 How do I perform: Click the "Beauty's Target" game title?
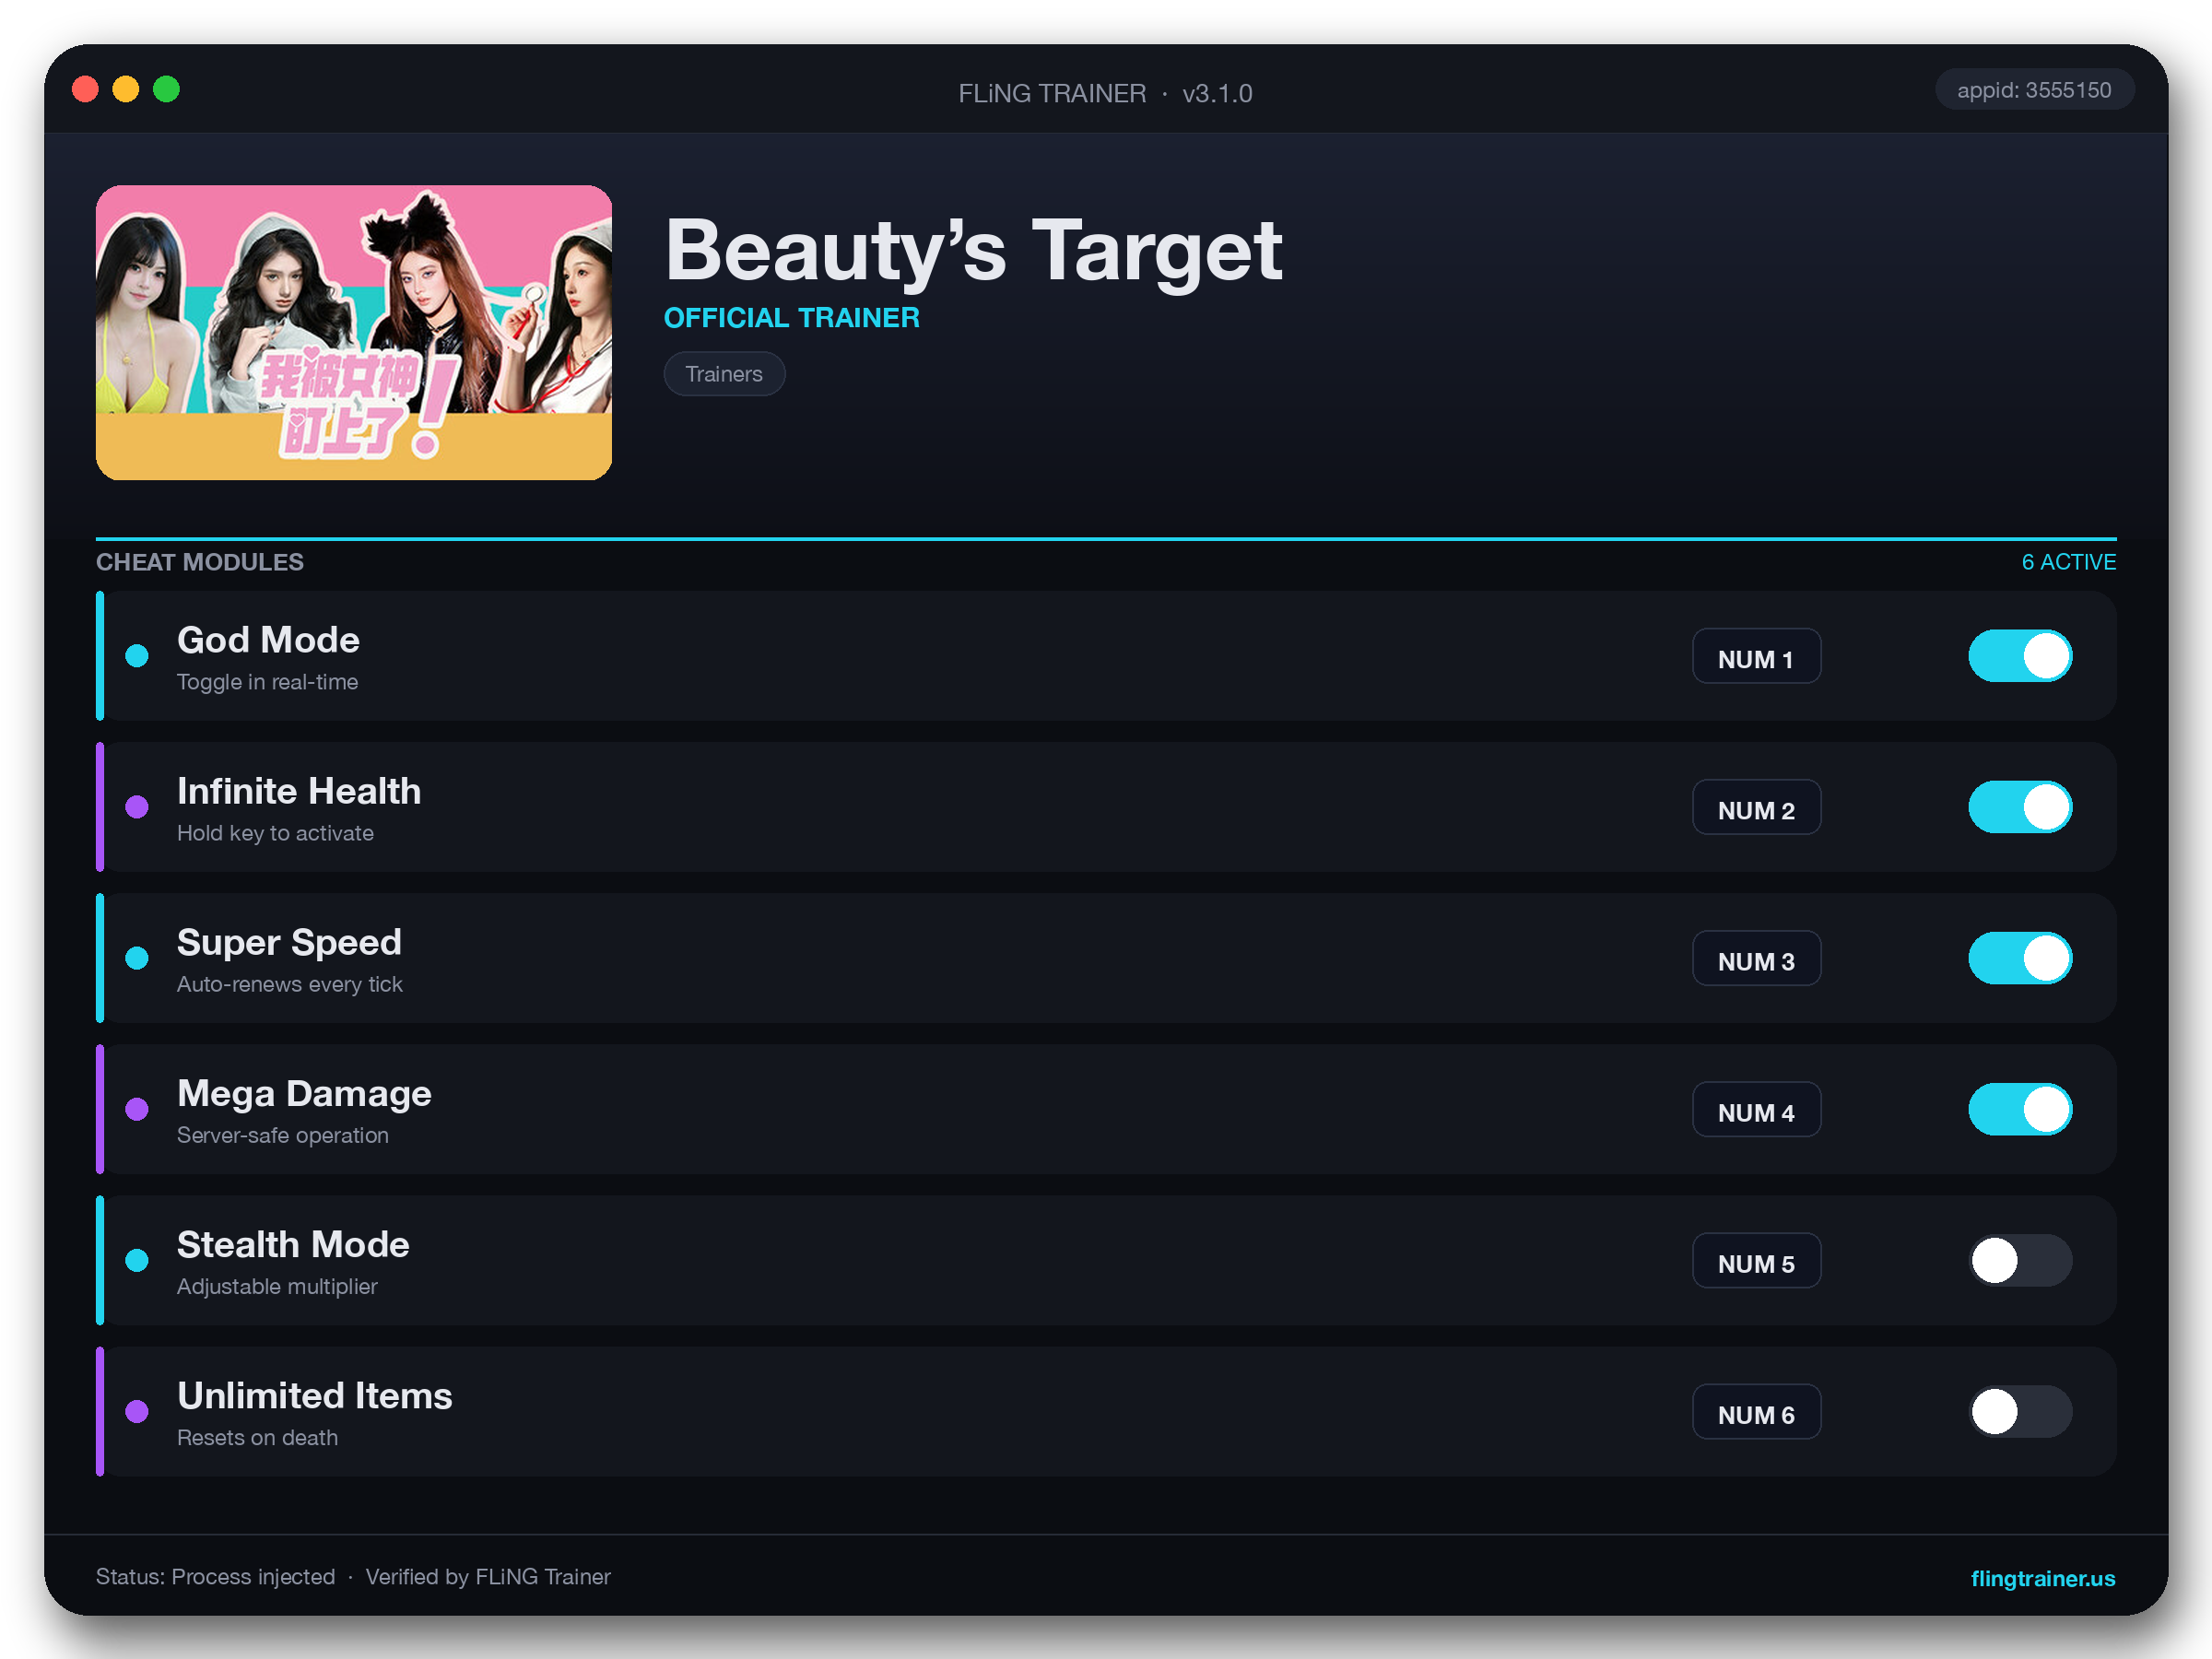click(x=973, y=252)
